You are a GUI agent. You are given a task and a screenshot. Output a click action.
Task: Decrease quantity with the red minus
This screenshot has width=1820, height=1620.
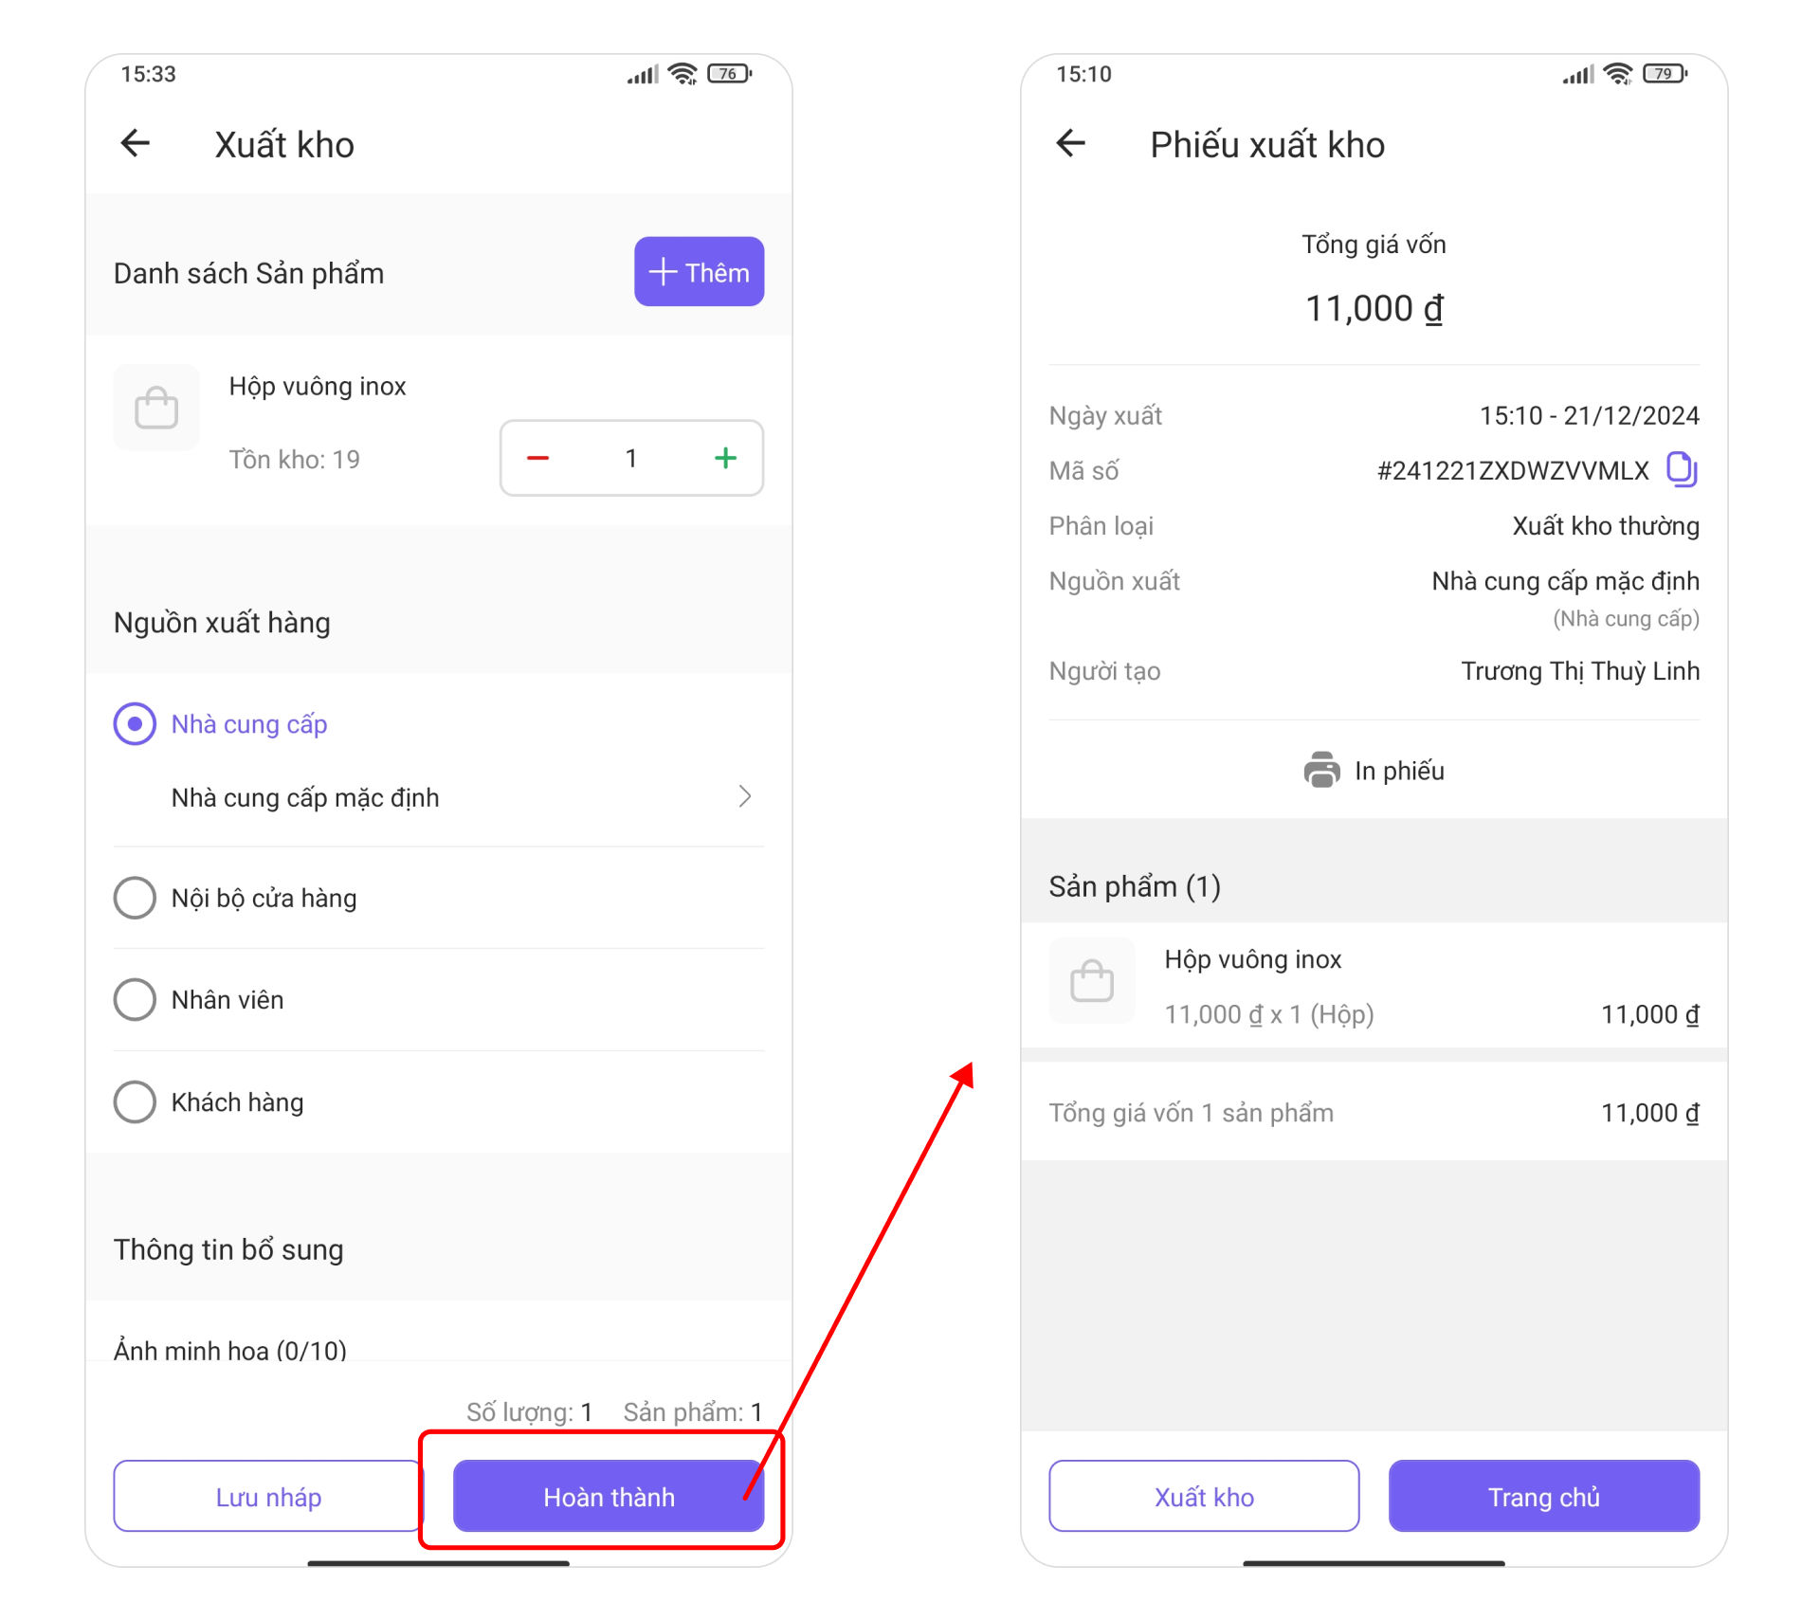(x=538, y=459)
